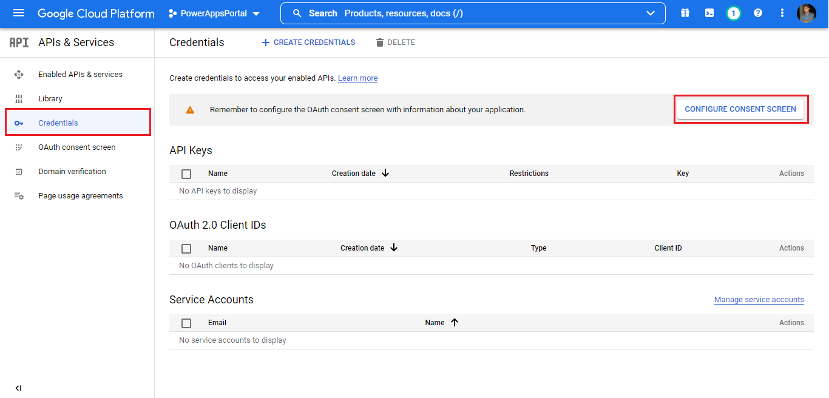Activate Cloud Shell terminal icon
This screenshot has height=398, width=829.
tap(709, 13)
